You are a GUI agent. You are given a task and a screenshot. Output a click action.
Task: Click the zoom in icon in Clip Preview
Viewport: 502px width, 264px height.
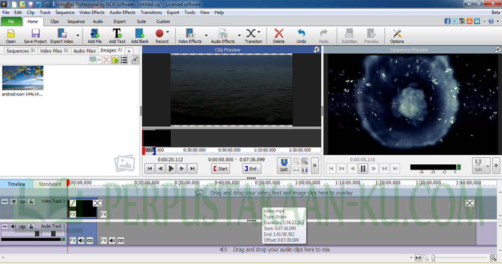[x=305, y=162]
